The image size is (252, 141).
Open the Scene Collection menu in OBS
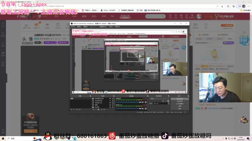[x=103, y=27]
